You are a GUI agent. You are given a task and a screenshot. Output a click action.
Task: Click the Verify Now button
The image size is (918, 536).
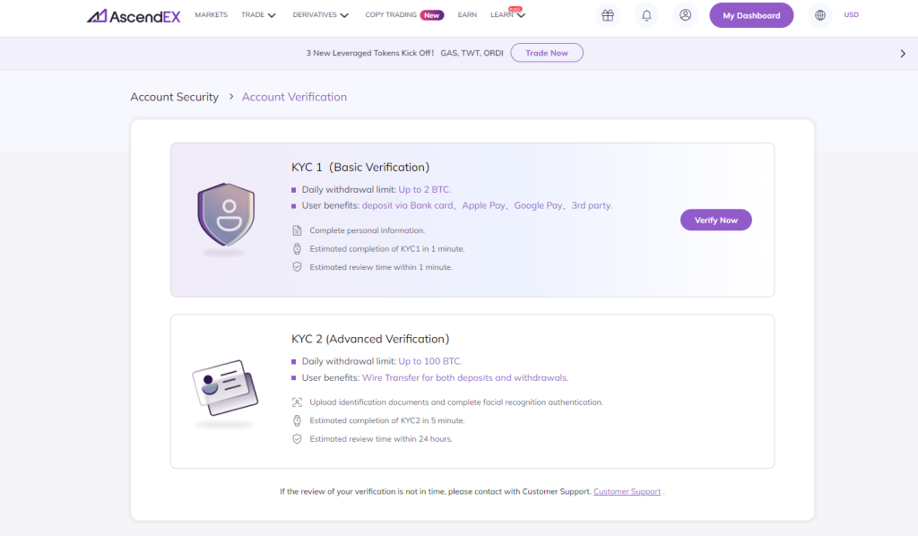click(715, 220)
